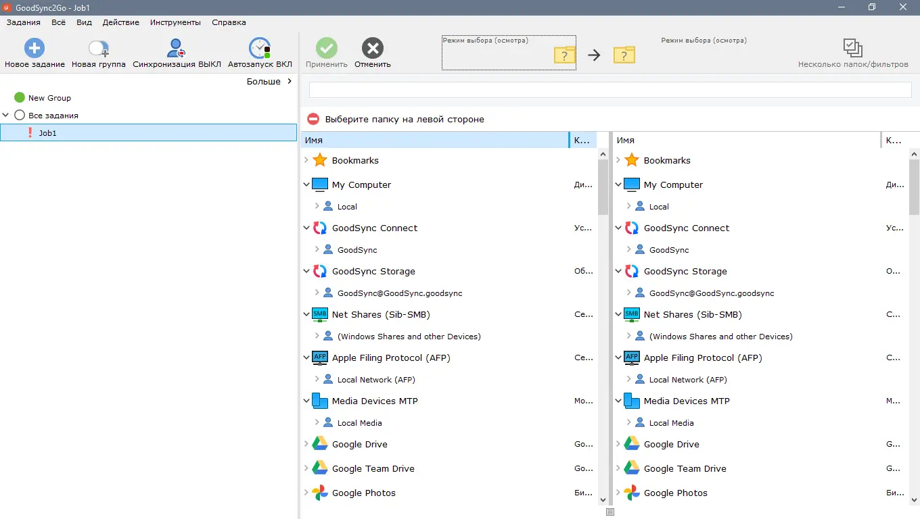Viewport: 920px width, 519px height.
Task: Toggle Синхронизация ВЫКЛ
Action: [x=177, y=47]
